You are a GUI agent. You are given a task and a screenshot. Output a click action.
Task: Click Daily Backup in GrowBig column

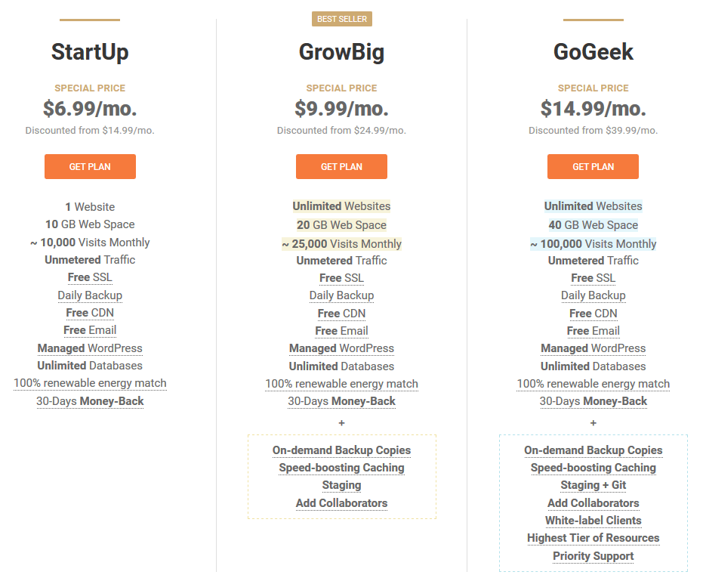tap(341, 295)
